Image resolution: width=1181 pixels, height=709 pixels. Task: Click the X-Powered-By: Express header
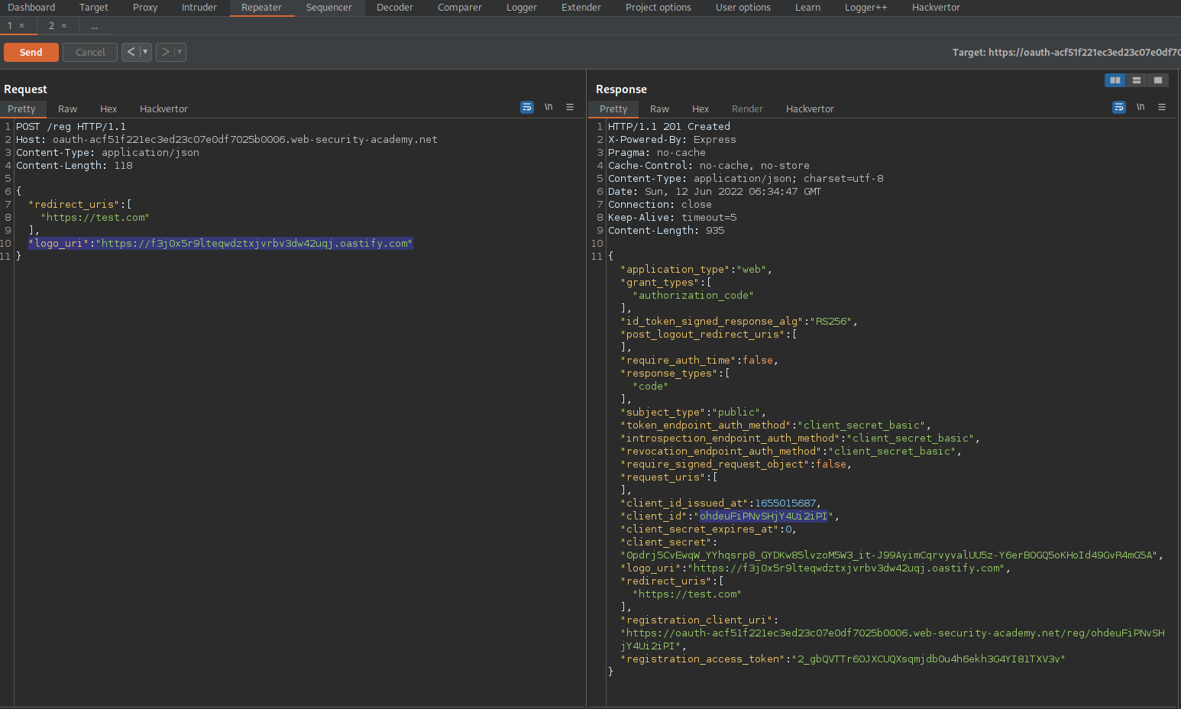[672, 140]
